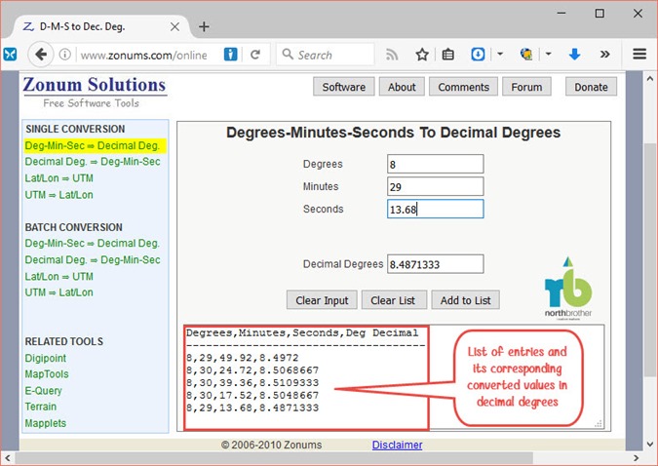Click the RSS feed icon

(x=392, y=55)
